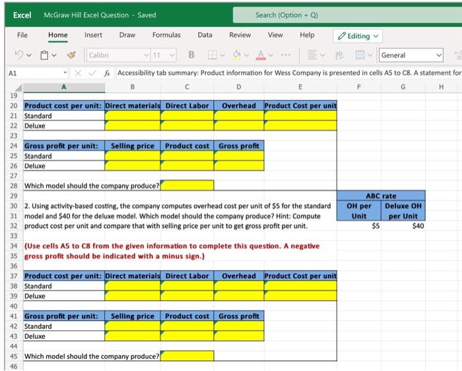Open the Editing mode button
The width and height of the screenshot is (462, 371).
(x=358, y=36)
